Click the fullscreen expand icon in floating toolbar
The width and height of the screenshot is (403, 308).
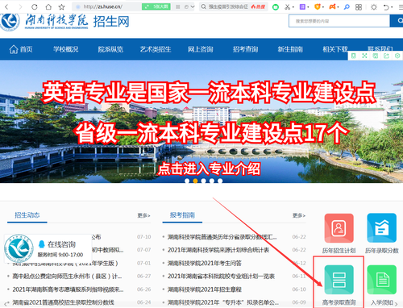click(364, 56)
